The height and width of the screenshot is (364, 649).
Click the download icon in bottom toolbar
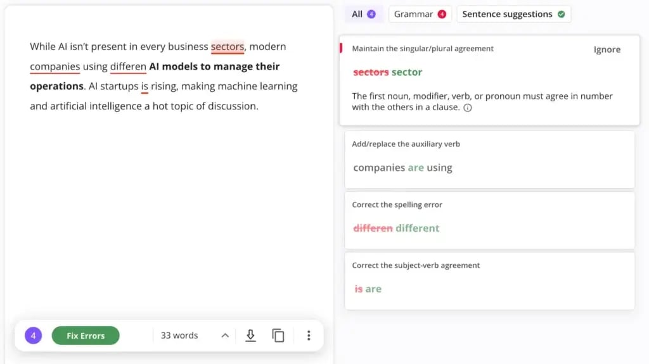(250, 336)
